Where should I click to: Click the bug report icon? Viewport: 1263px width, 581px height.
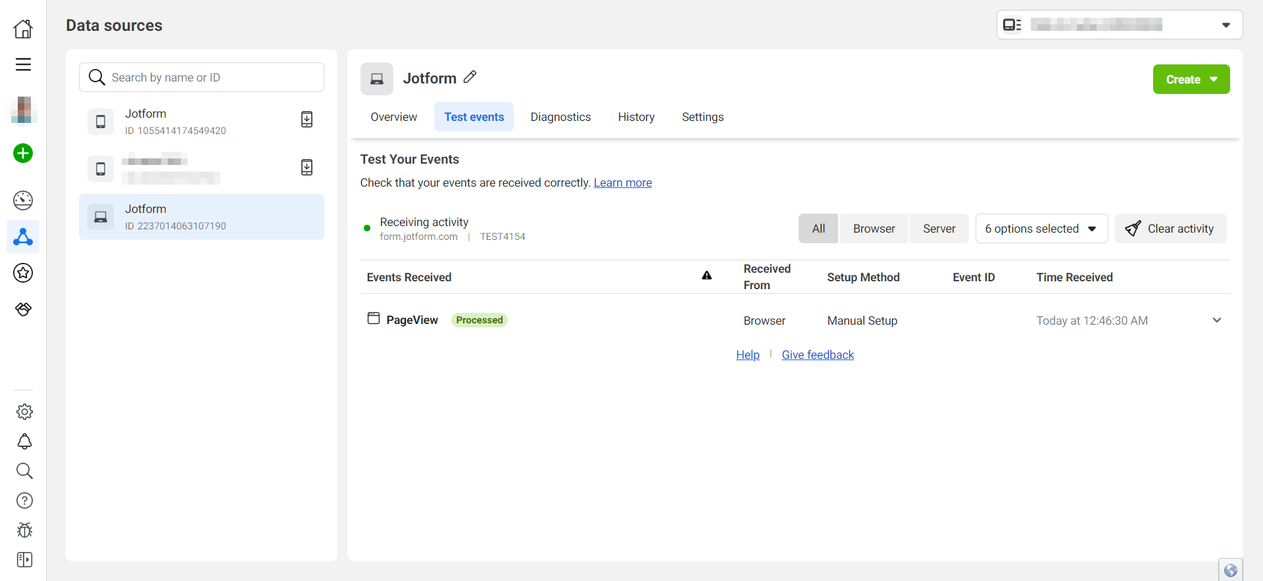24,530
